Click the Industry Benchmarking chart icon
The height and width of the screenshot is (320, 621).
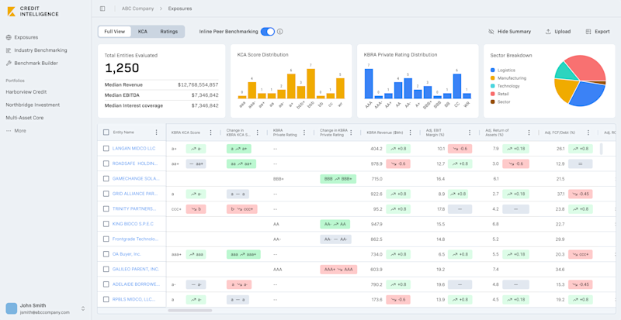click(x=9, y=50)
